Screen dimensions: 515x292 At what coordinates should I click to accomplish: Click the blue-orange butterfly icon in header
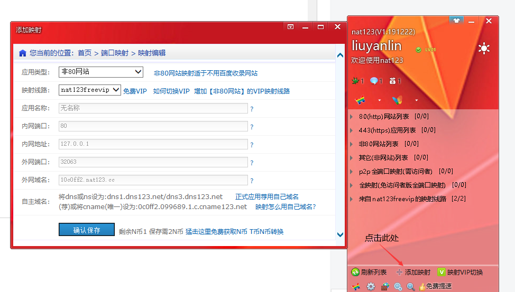(x=397, y=100)
